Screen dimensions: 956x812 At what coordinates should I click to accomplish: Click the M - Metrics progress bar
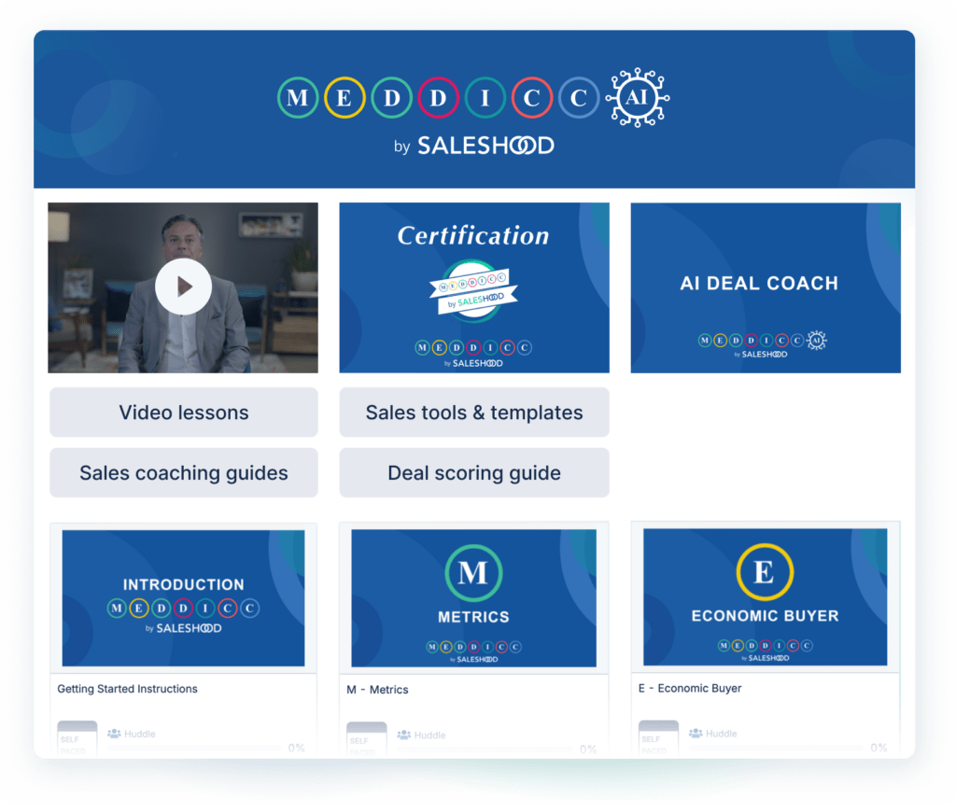485,749
